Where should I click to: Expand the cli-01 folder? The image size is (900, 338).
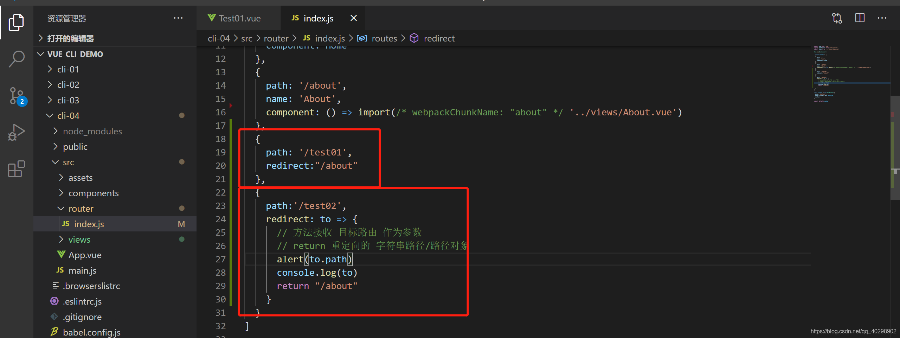(x=50, y=69)
